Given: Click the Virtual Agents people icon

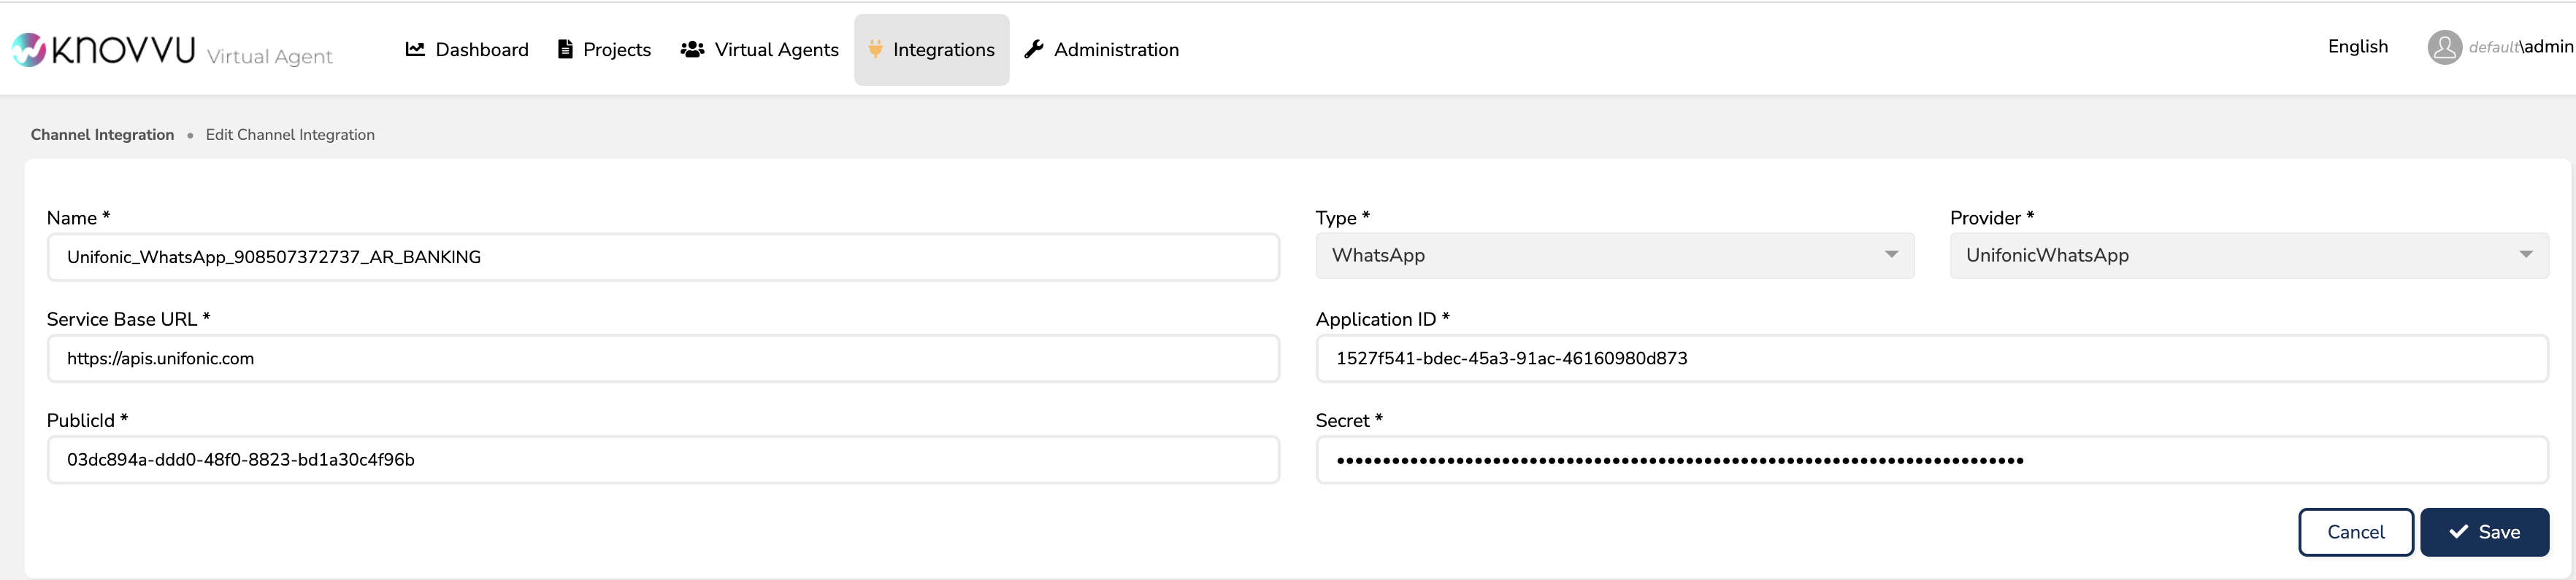Looking at the screenshot, I should tap(692, 49).
